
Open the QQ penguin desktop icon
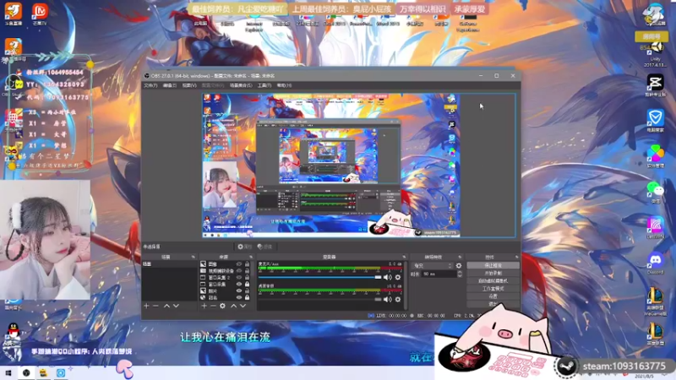[x=14, y=333]
